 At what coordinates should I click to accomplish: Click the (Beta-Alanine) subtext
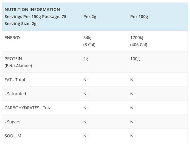[x=18, y=66]
